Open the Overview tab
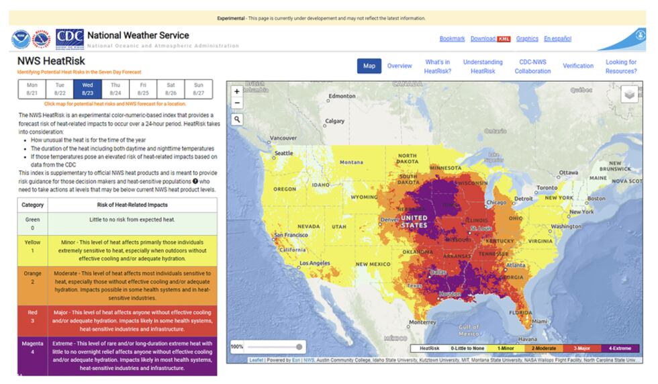 399,66
